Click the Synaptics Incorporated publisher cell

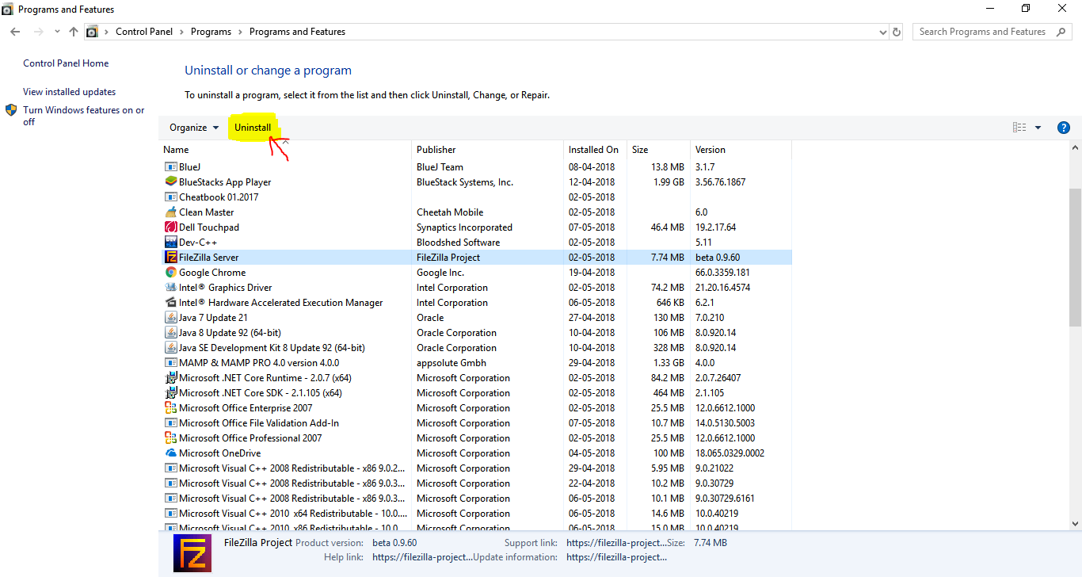pyautogui.click(x=464, y=227)
